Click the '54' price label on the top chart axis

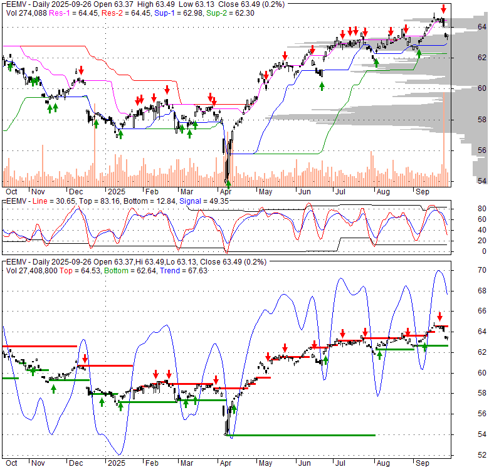pos(482,181)
